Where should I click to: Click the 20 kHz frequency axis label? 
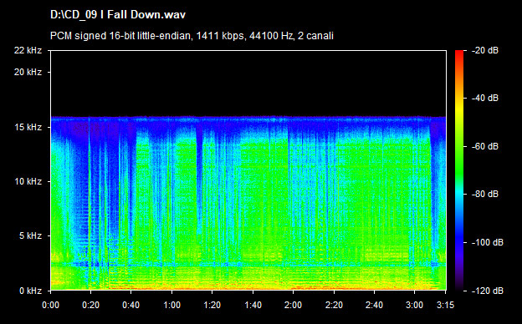click(28, 72)
